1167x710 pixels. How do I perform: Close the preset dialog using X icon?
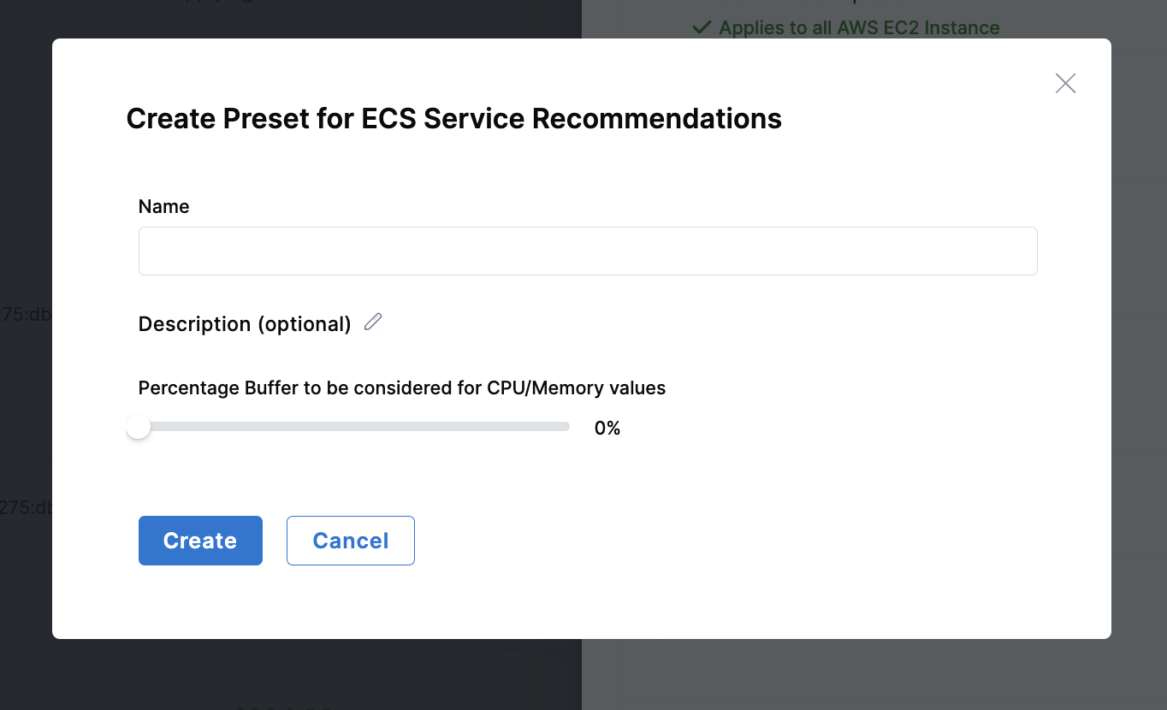(x=1065, y=83)
